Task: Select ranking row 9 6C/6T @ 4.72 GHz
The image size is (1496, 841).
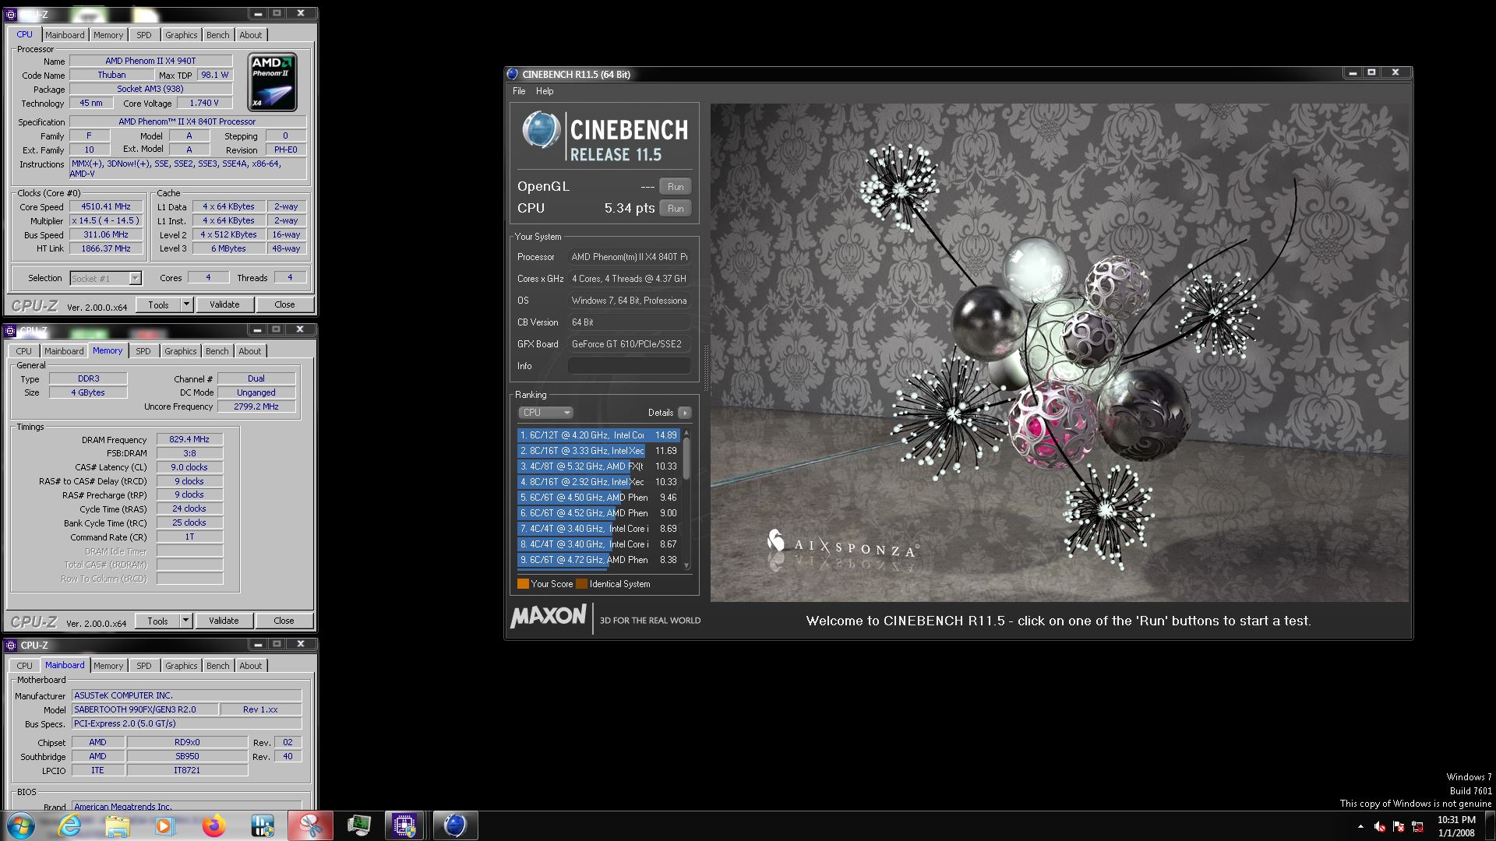Action: (598, 560)
